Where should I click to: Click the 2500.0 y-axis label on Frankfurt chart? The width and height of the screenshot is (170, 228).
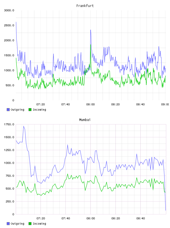[9, 25]
